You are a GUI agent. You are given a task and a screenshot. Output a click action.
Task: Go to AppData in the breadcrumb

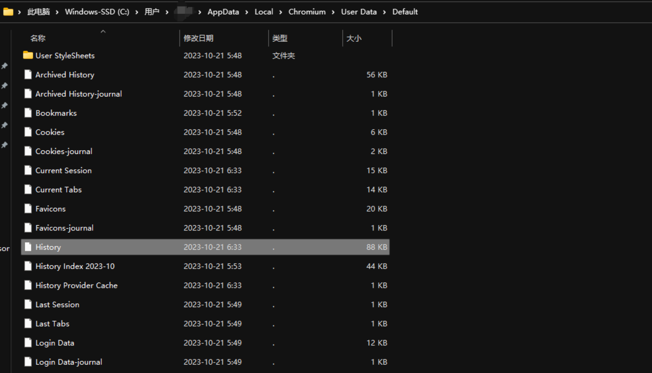click(x=223, y=12)
